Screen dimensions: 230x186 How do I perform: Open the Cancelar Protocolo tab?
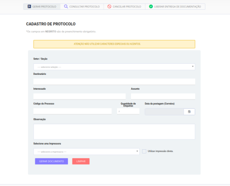click(125, 7)
